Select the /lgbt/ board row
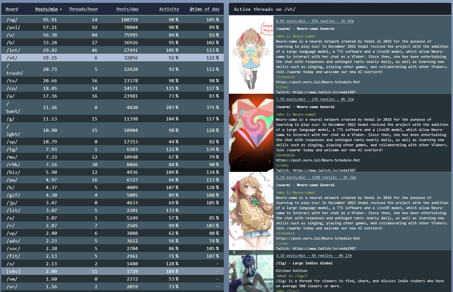 tap(113, 130)
